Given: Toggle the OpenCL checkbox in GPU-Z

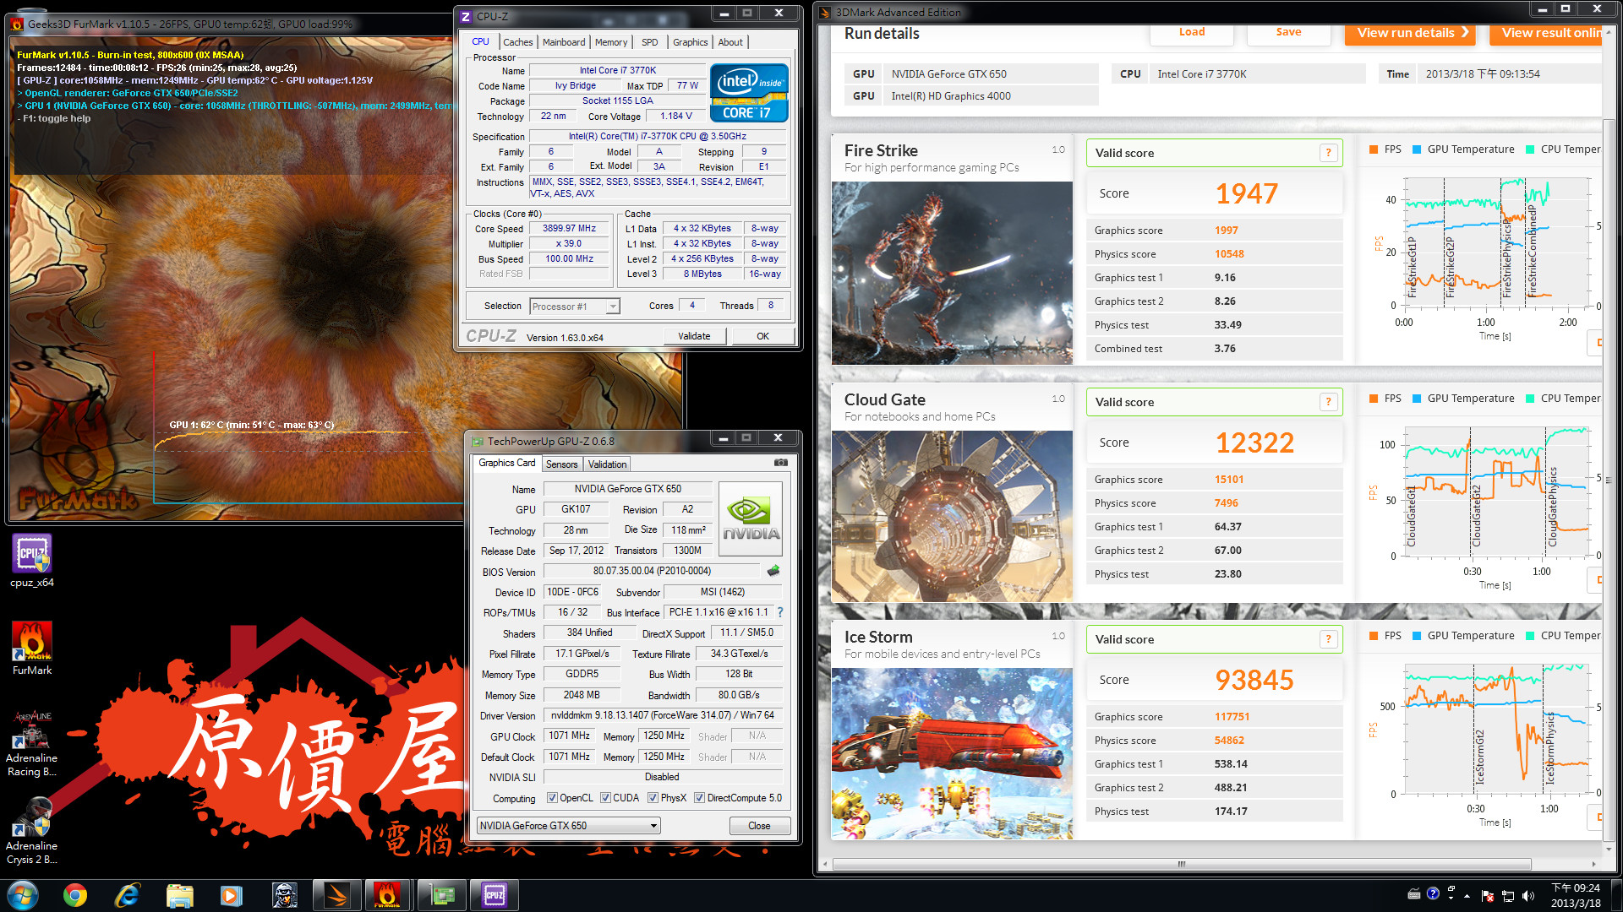Looking at the screenshot, I should [552, 798].
